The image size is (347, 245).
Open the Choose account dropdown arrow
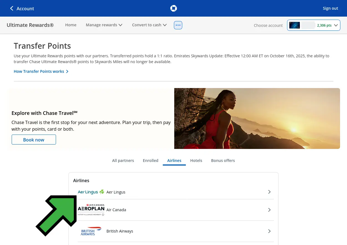tap(336, 25)
